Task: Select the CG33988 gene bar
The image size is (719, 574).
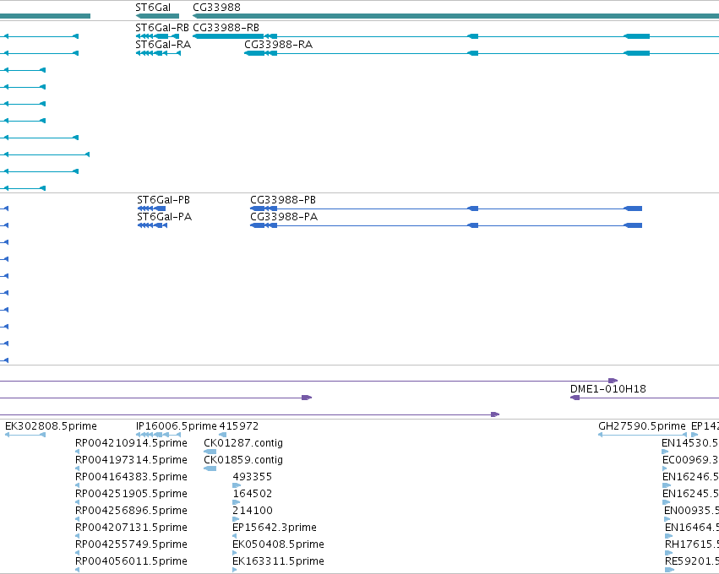Action: coord(455,16)
